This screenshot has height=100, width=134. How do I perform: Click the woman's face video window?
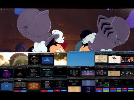(x=14, y=59)
